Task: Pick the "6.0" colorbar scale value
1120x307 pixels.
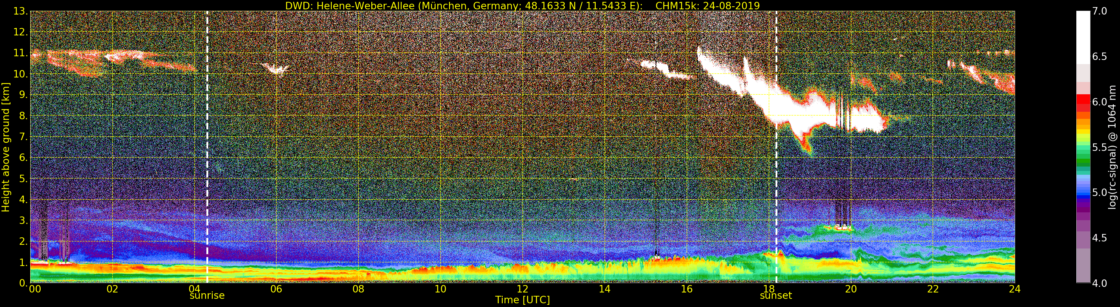Action: tap(1099, 102)
